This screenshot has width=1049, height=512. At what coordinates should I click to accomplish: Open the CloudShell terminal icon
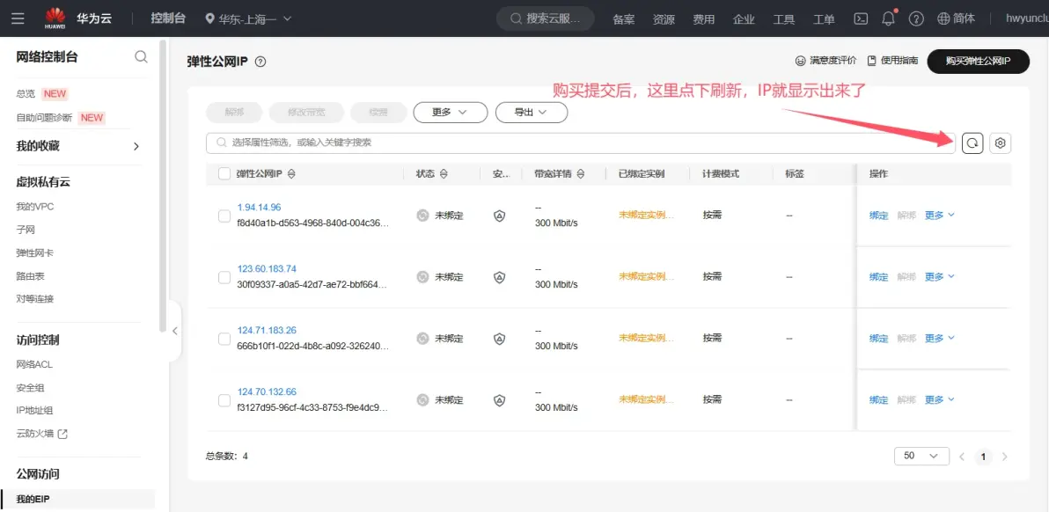[x=862, y=18]
